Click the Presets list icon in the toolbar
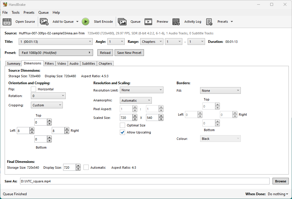This screenshot has height=199, width=292. tap(209, 22)
